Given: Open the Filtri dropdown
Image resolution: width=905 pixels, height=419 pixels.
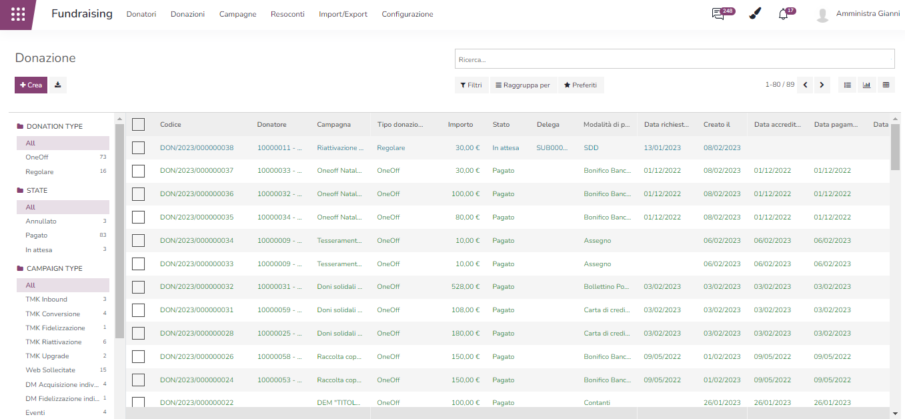Looking at the screenshot, I should (471, 85).
